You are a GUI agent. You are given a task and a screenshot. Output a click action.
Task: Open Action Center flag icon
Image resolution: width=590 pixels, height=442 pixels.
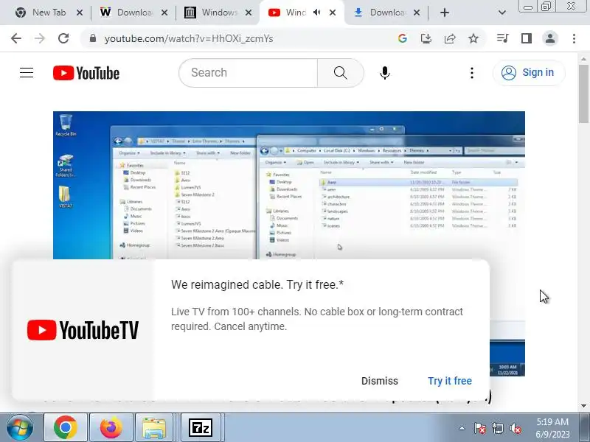480,428
